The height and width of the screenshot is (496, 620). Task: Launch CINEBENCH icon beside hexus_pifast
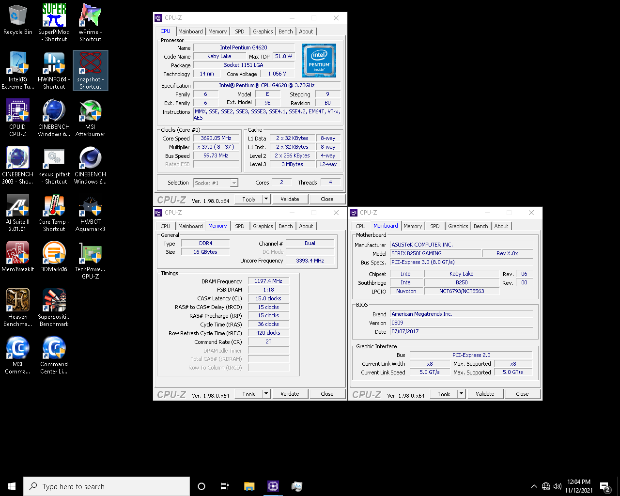(x=91, y=165)
